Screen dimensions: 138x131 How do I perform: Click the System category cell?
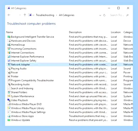click(128, 96)
